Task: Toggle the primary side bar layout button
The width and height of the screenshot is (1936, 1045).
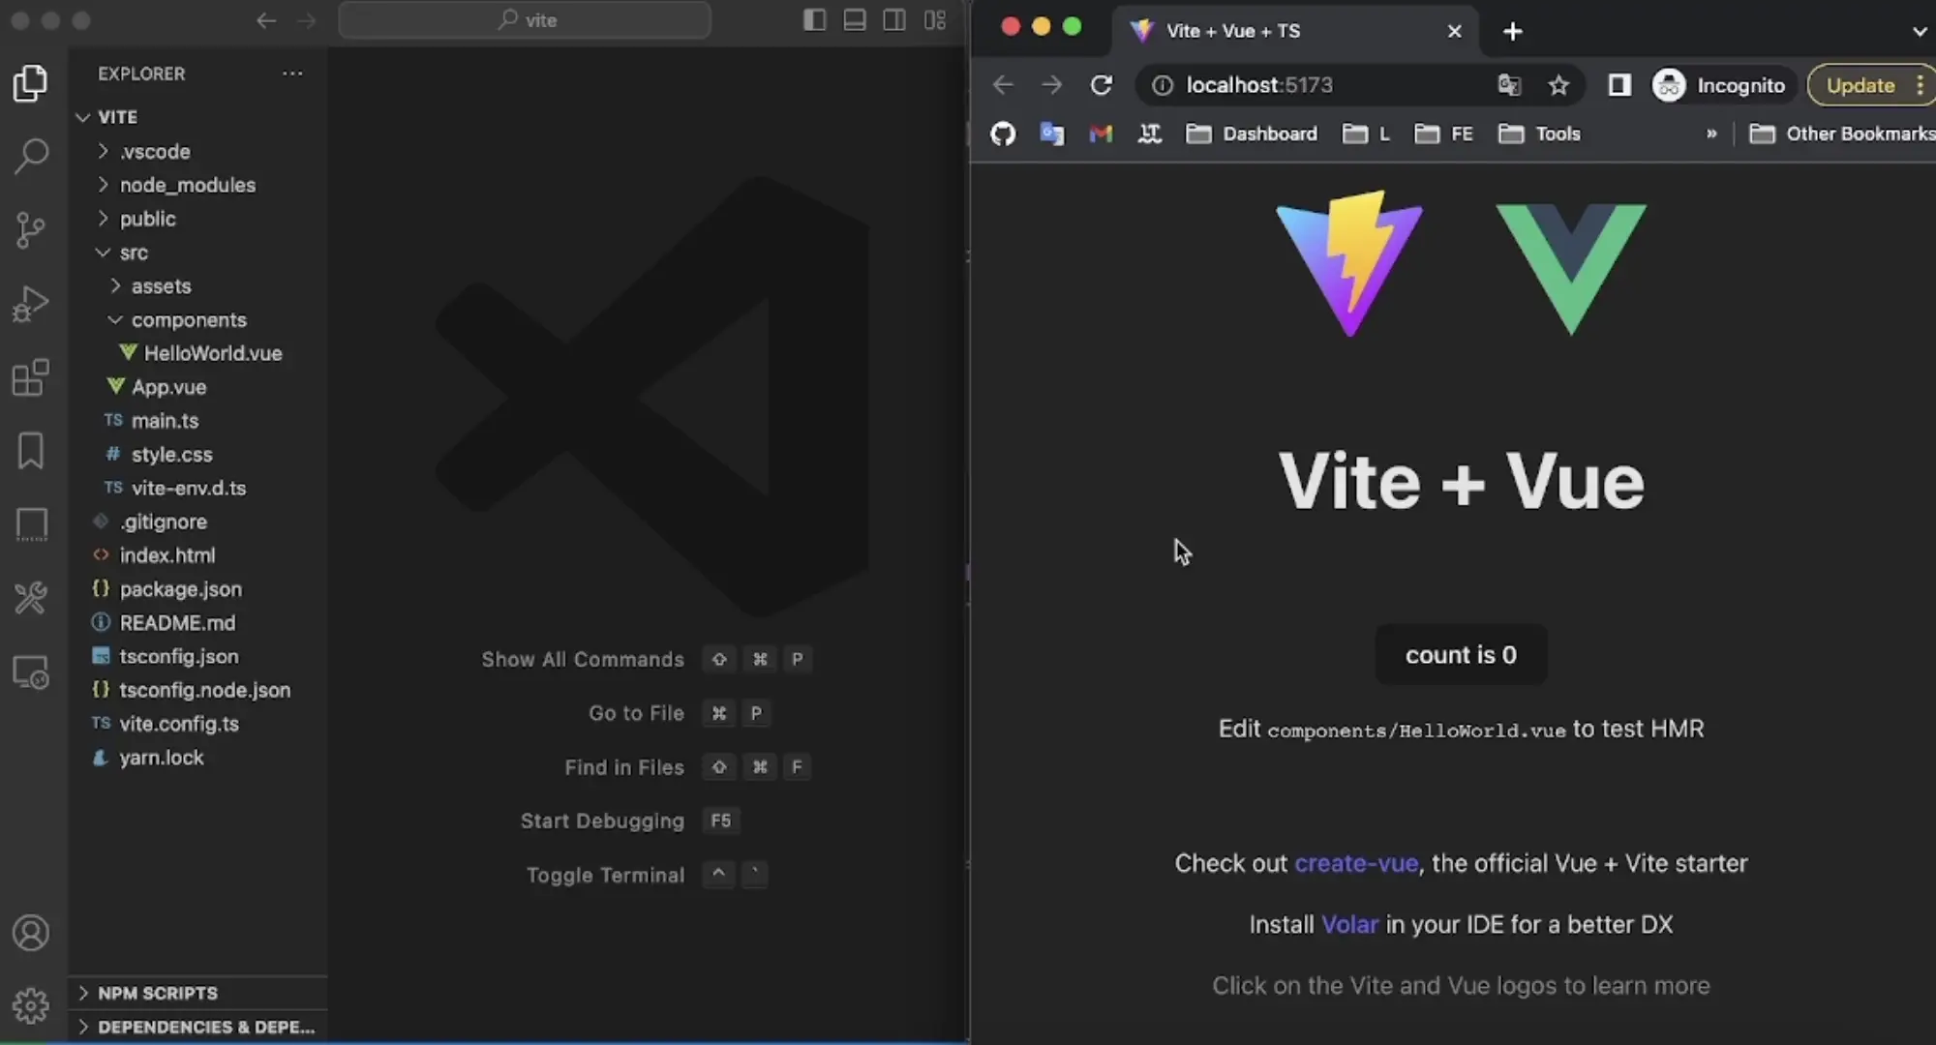Action: pos(814,20)
